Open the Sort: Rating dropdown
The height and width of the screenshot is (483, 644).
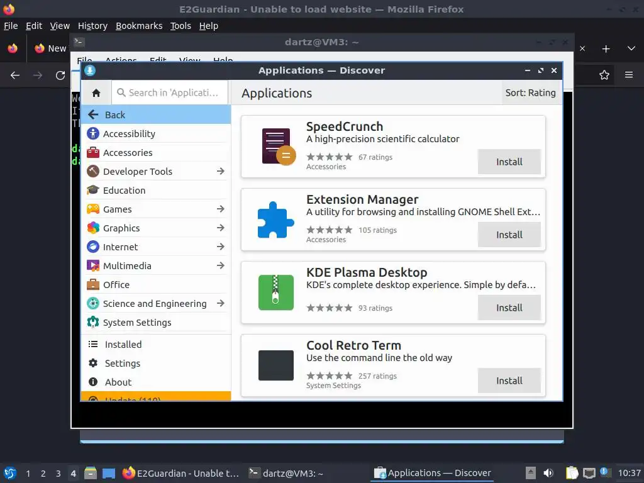[x=530, y=93]
